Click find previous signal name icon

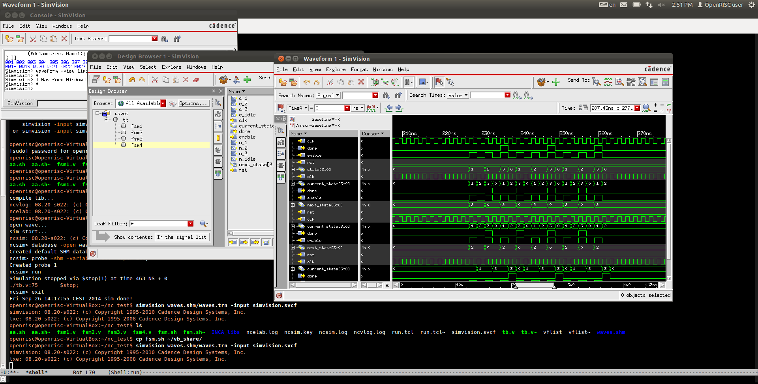[x=398, y=95]
